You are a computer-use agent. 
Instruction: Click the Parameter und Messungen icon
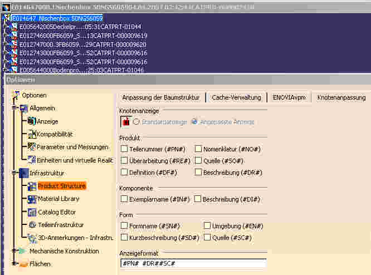coord(32,147)
